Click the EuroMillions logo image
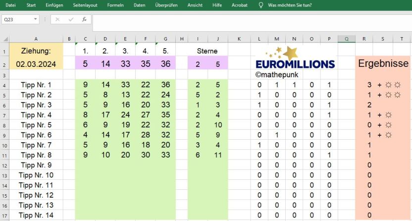This screenshot has height=221, width=412. (x=295, y=58)
